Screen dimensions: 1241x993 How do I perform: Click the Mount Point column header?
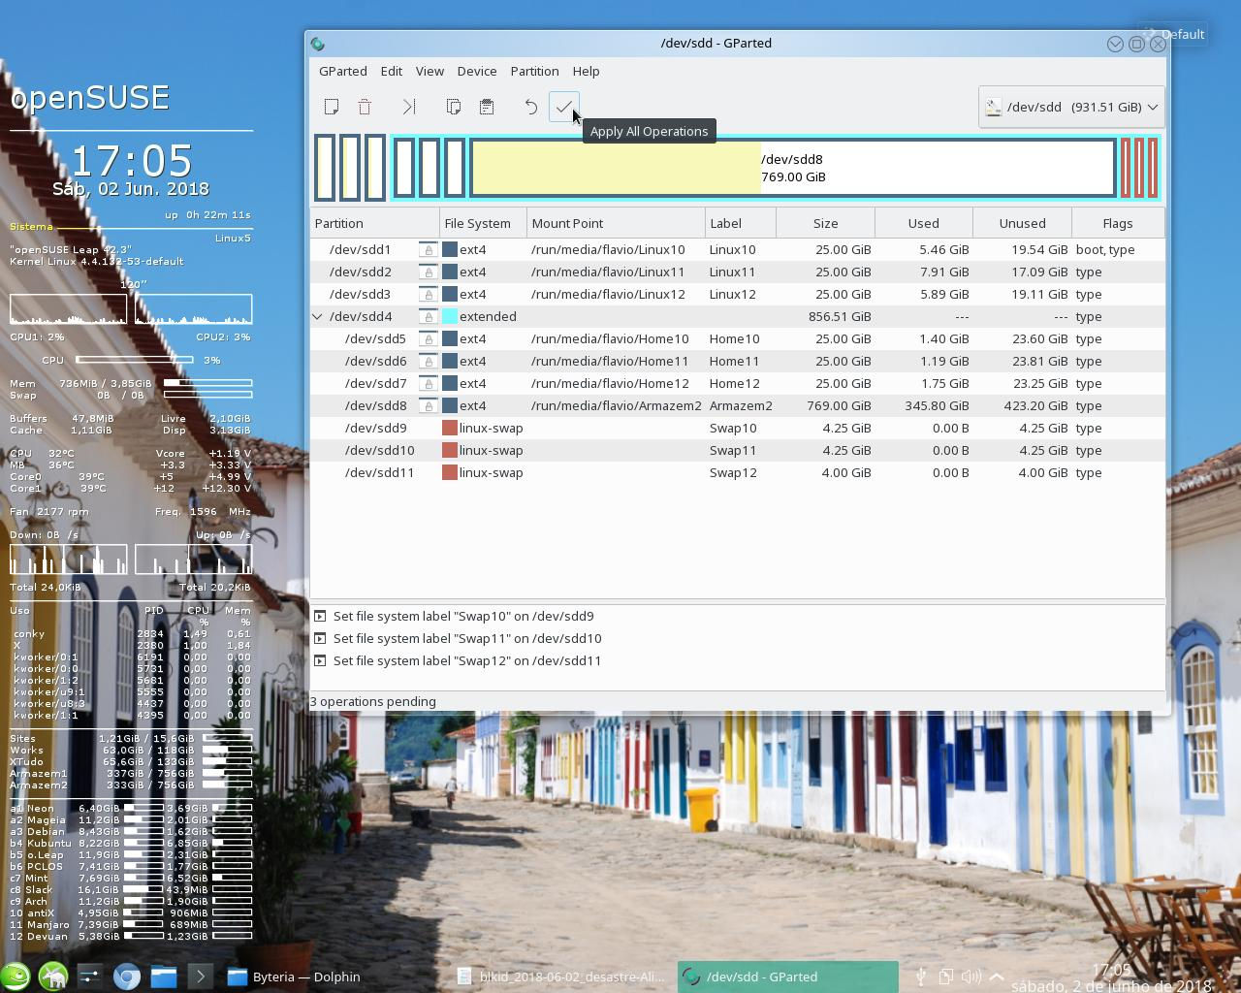[616, 223]
